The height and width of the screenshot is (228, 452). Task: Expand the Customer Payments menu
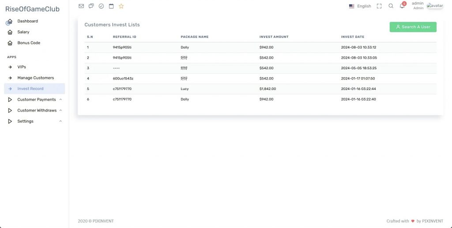pyautogui.click(x=35, y=100)
